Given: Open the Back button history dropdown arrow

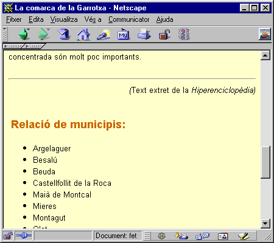Looking at the screenshot, I should [28, 30].
